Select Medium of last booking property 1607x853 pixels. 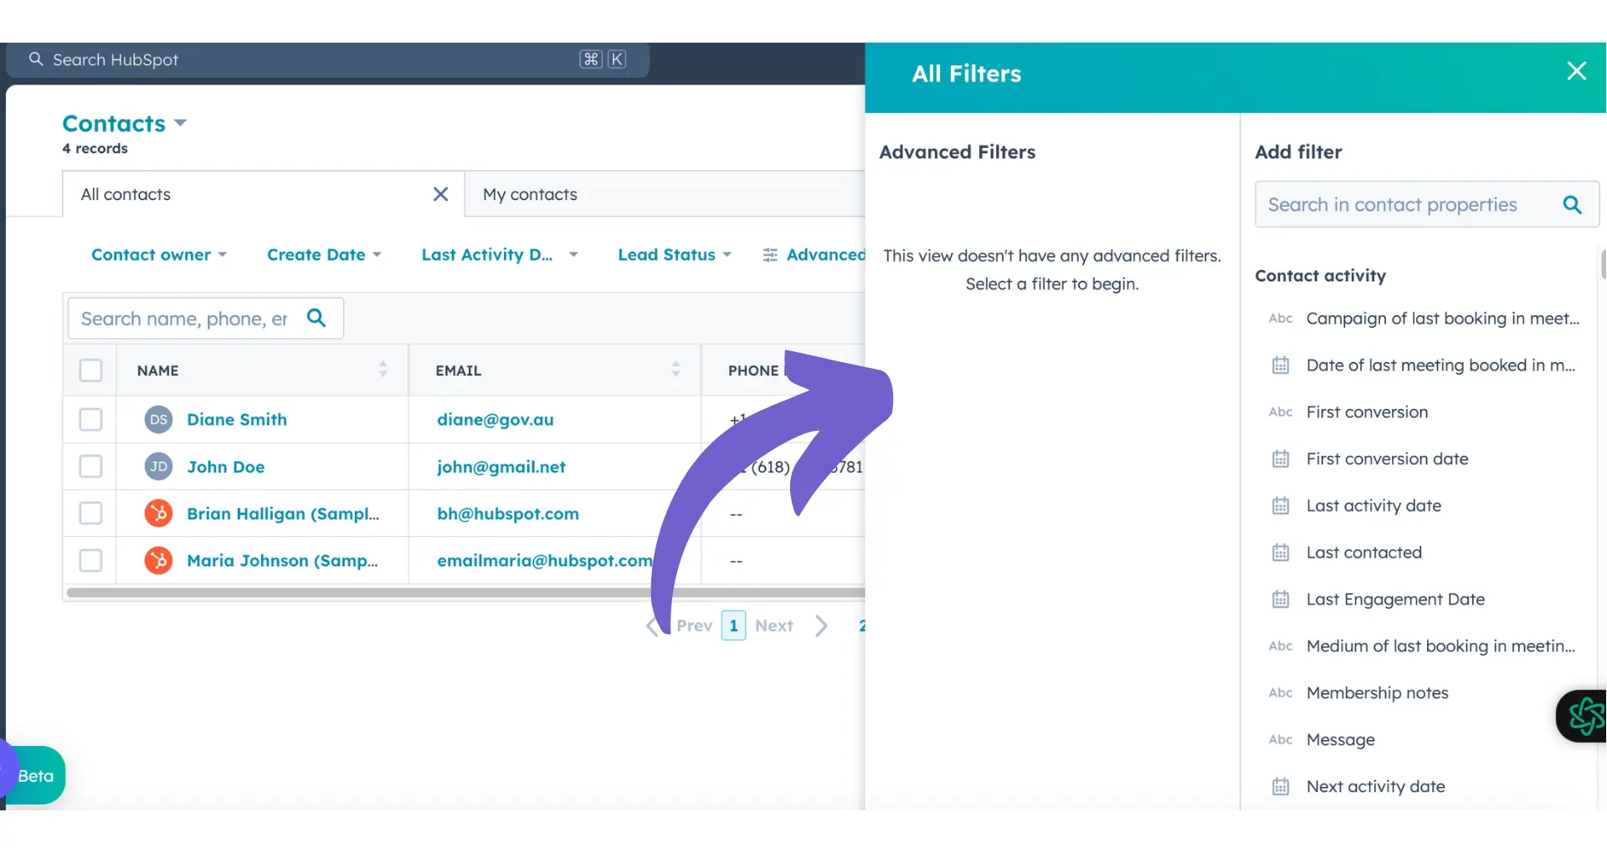point(1440,646)
